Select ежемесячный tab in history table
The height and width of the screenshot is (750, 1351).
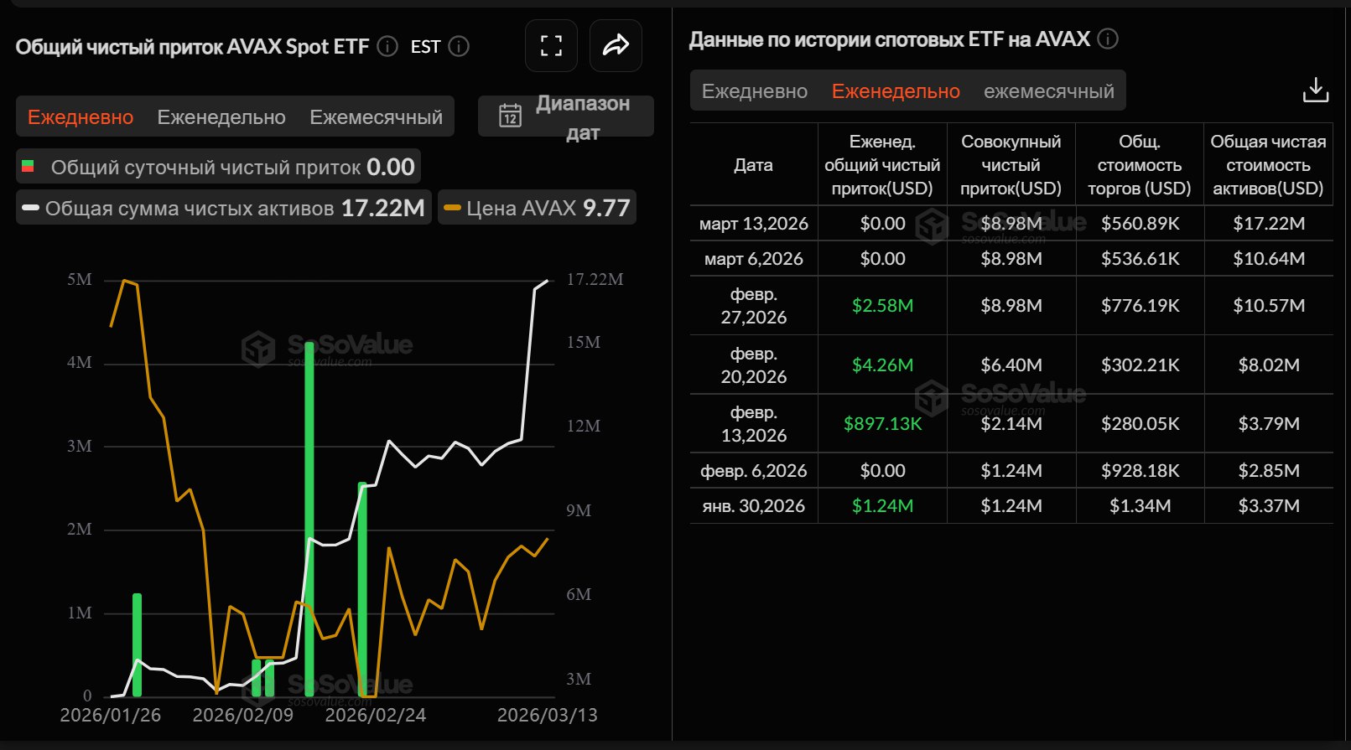pyautogui.click(x=1048, y=91)
